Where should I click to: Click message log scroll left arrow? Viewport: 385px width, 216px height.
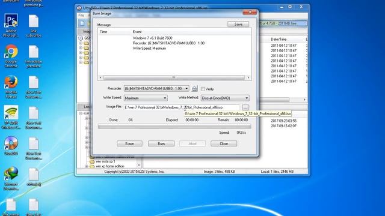point(100,77)
